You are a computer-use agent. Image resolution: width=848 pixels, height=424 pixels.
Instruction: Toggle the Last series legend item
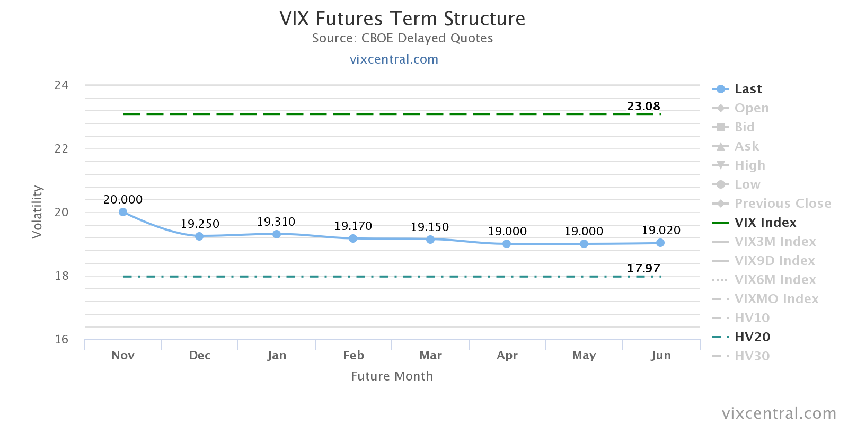[x=747, y=89]
